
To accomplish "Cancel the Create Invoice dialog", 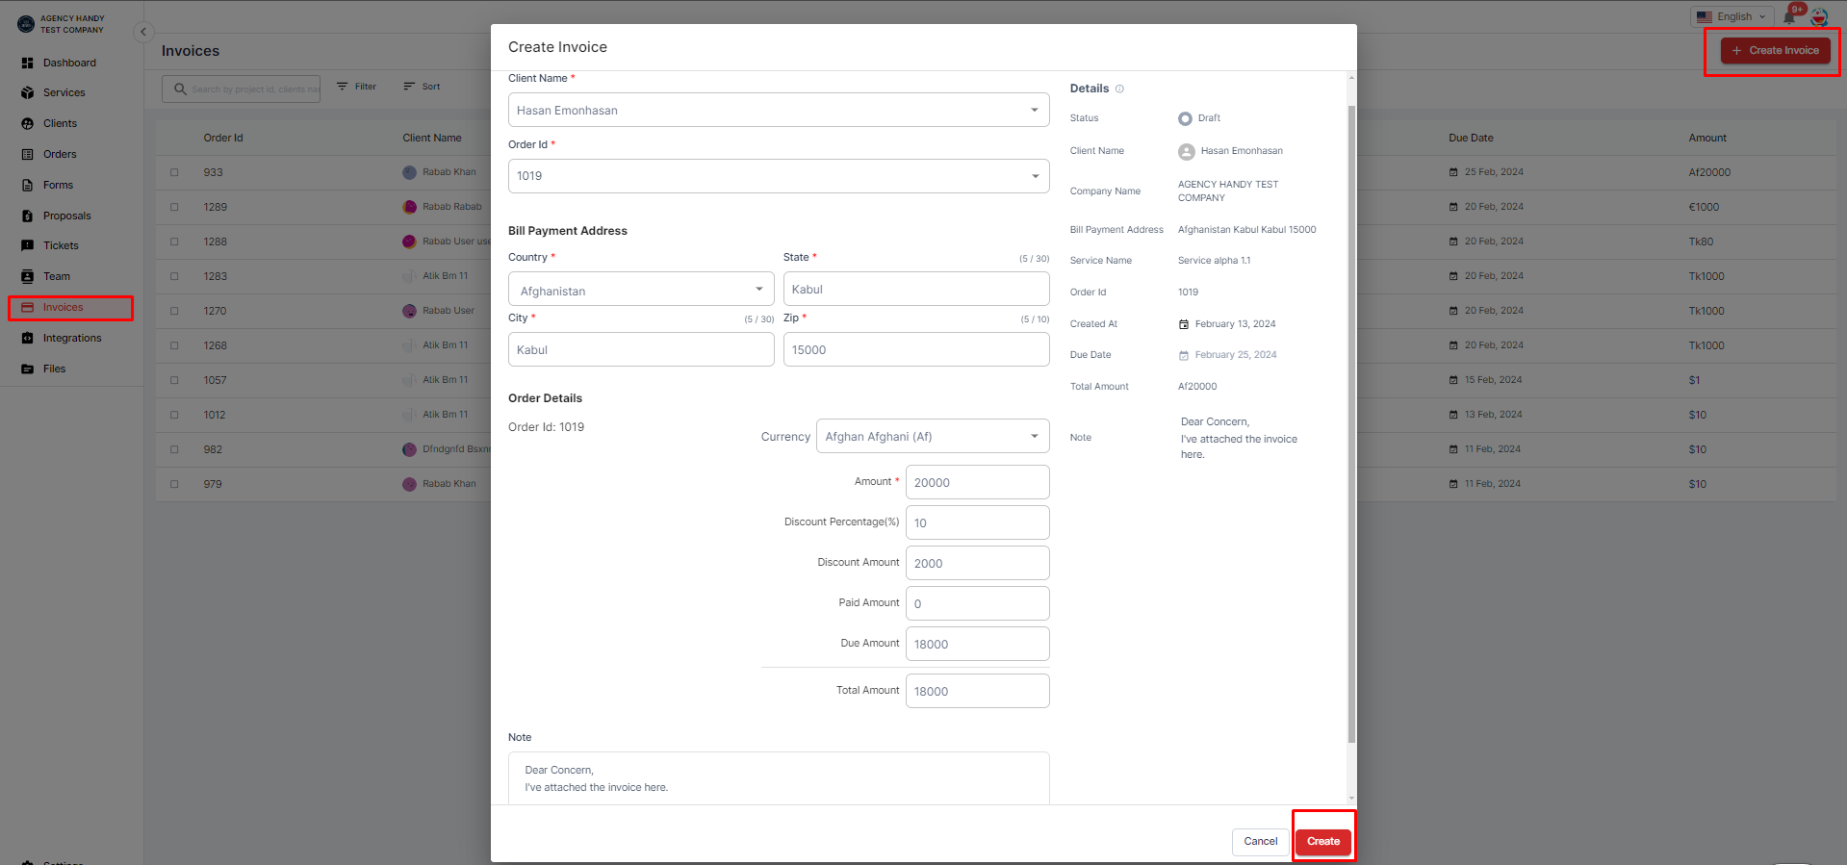I will 1260,841.
